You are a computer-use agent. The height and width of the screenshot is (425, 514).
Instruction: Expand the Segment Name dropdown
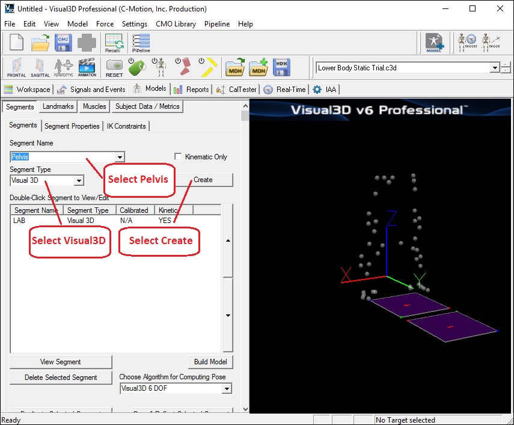point(120,157)
